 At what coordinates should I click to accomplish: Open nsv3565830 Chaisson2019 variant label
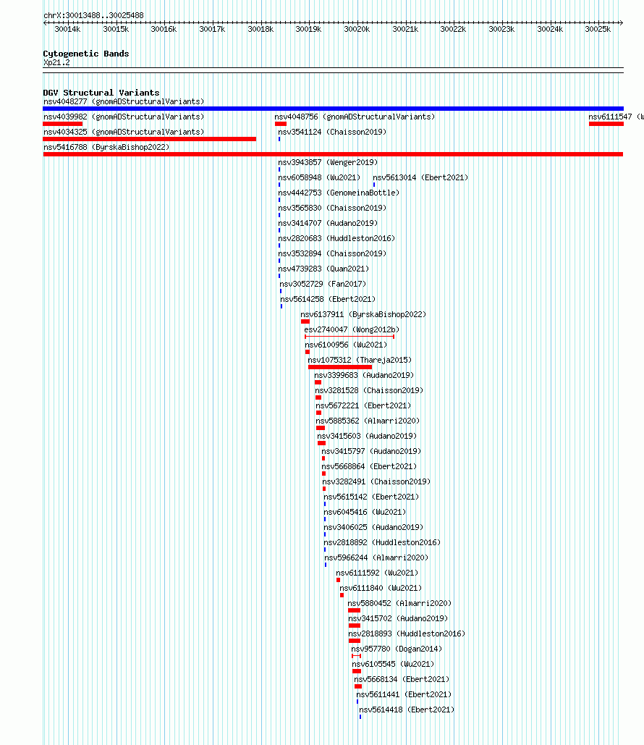(332, 208)
